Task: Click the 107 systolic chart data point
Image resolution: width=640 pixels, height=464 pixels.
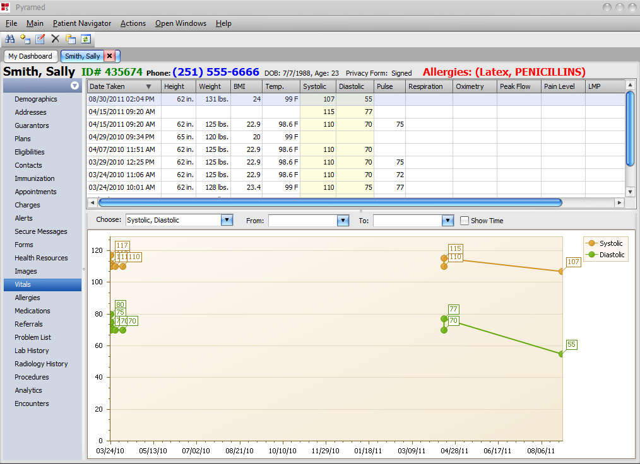Action: tap(561, 272)
